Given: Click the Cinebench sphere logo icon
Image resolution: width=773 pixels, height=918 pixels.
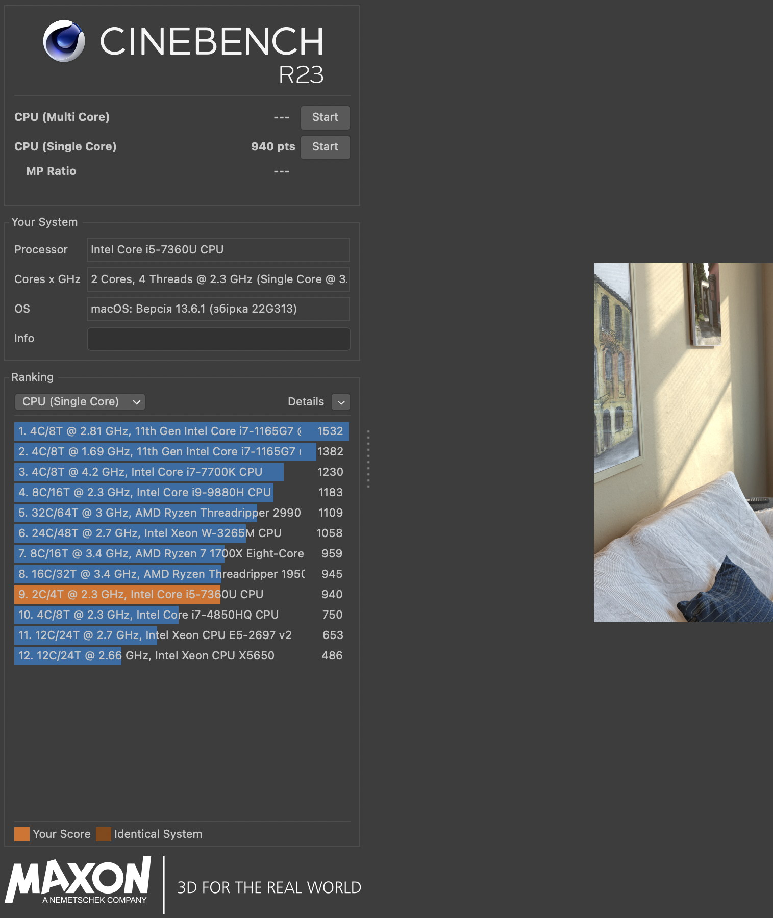Looking at the screenshot, I should click(x=64, y=41).
